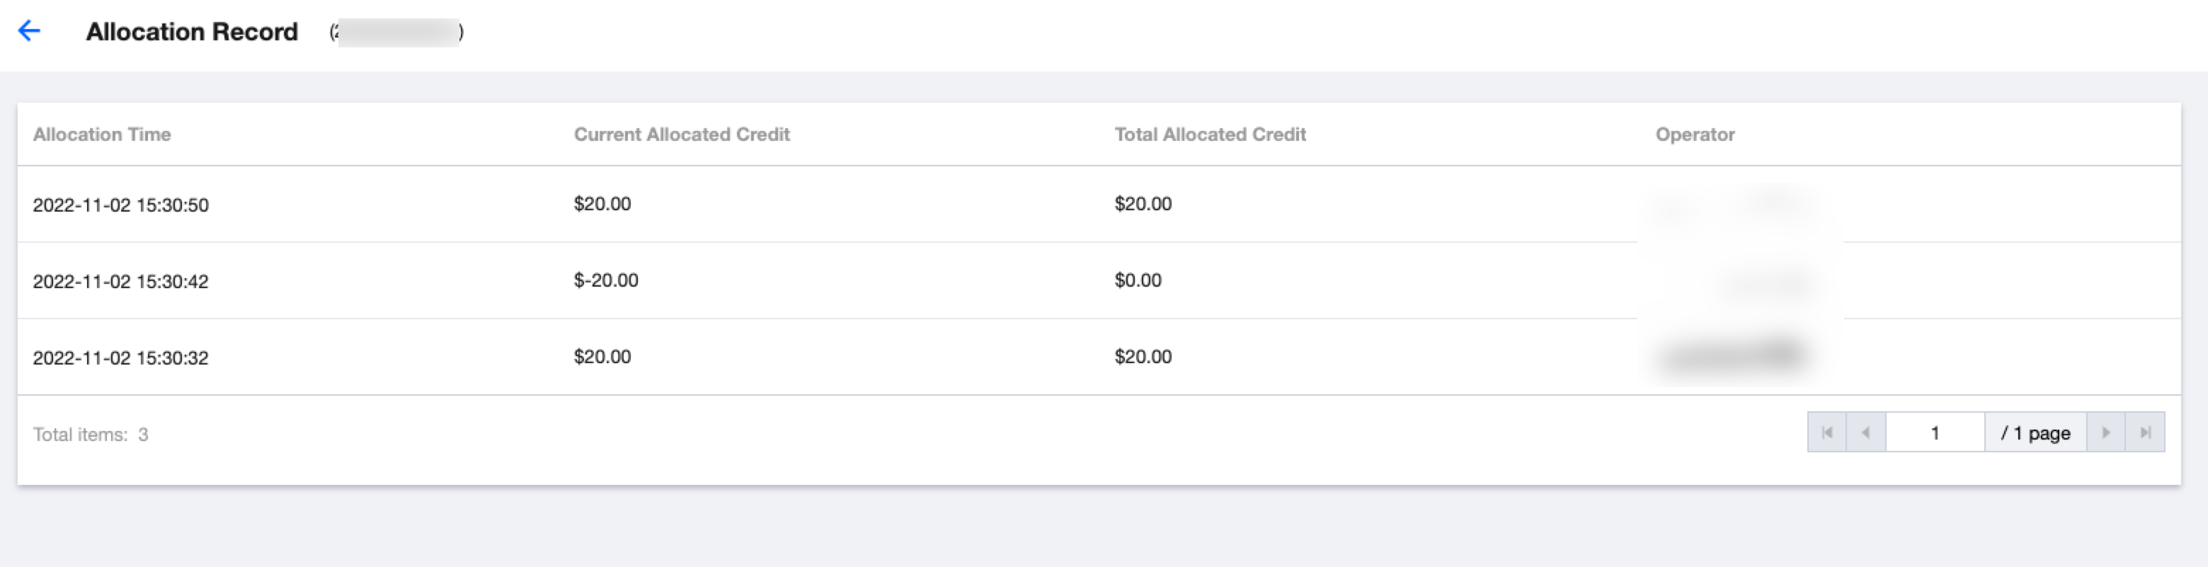Select the 15:30:50 allocation row
This screenshot has width=2208, height=567.
tap(121, 205)
